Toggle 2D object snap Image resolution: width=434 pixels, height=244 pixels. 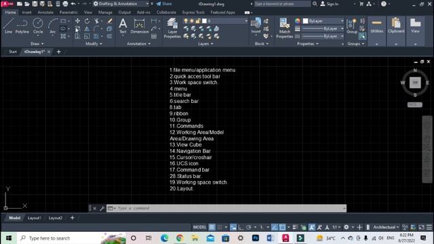coord(282,227)
